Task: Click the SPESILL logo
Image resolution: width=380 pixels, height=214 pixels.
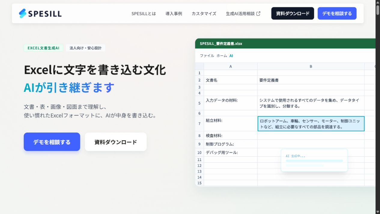Action: tap(40, 14)
